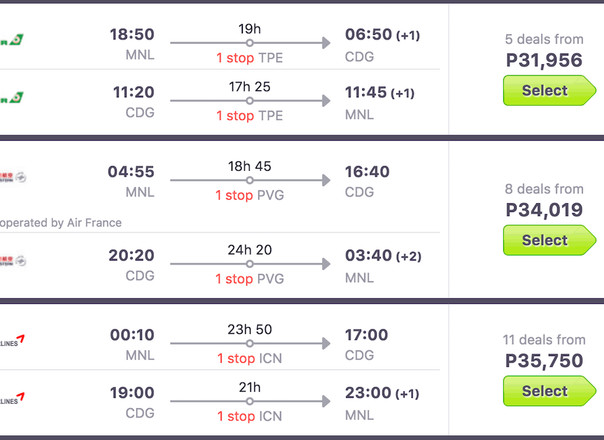
Task: Click the EVA Air logo on the 11:20 return flight
Action: pyautogui.click(x=13, y=98)
